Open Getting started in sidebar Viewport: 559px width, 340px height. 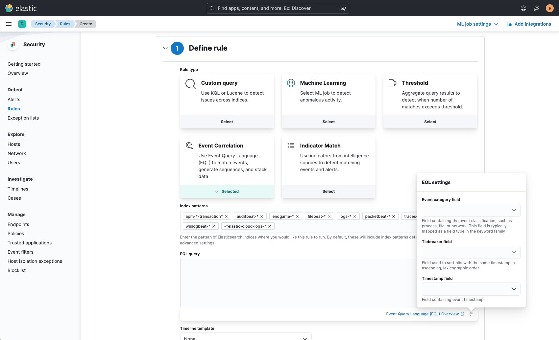point(24,64)
